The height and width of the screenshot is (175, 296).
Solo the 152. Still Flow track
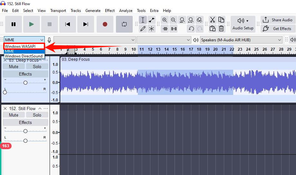pyautogui.click(x=37, y=115)
